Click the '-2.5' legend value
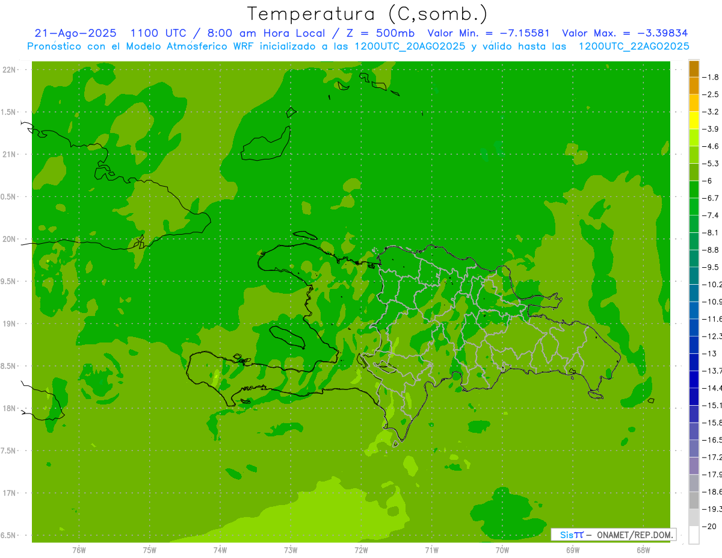 [x=711, y=95]
